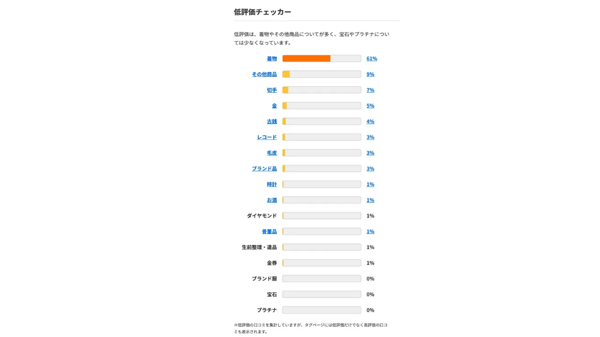Viewport: 600px width, 337px height.
Task: Select the 5% percentage link
Action: (370, 106)
